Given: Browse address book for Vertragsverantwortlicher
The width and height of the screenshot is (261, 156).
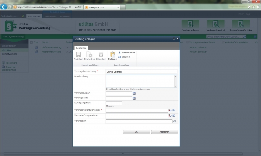Looking at the screenshot, I should [174, 110].
